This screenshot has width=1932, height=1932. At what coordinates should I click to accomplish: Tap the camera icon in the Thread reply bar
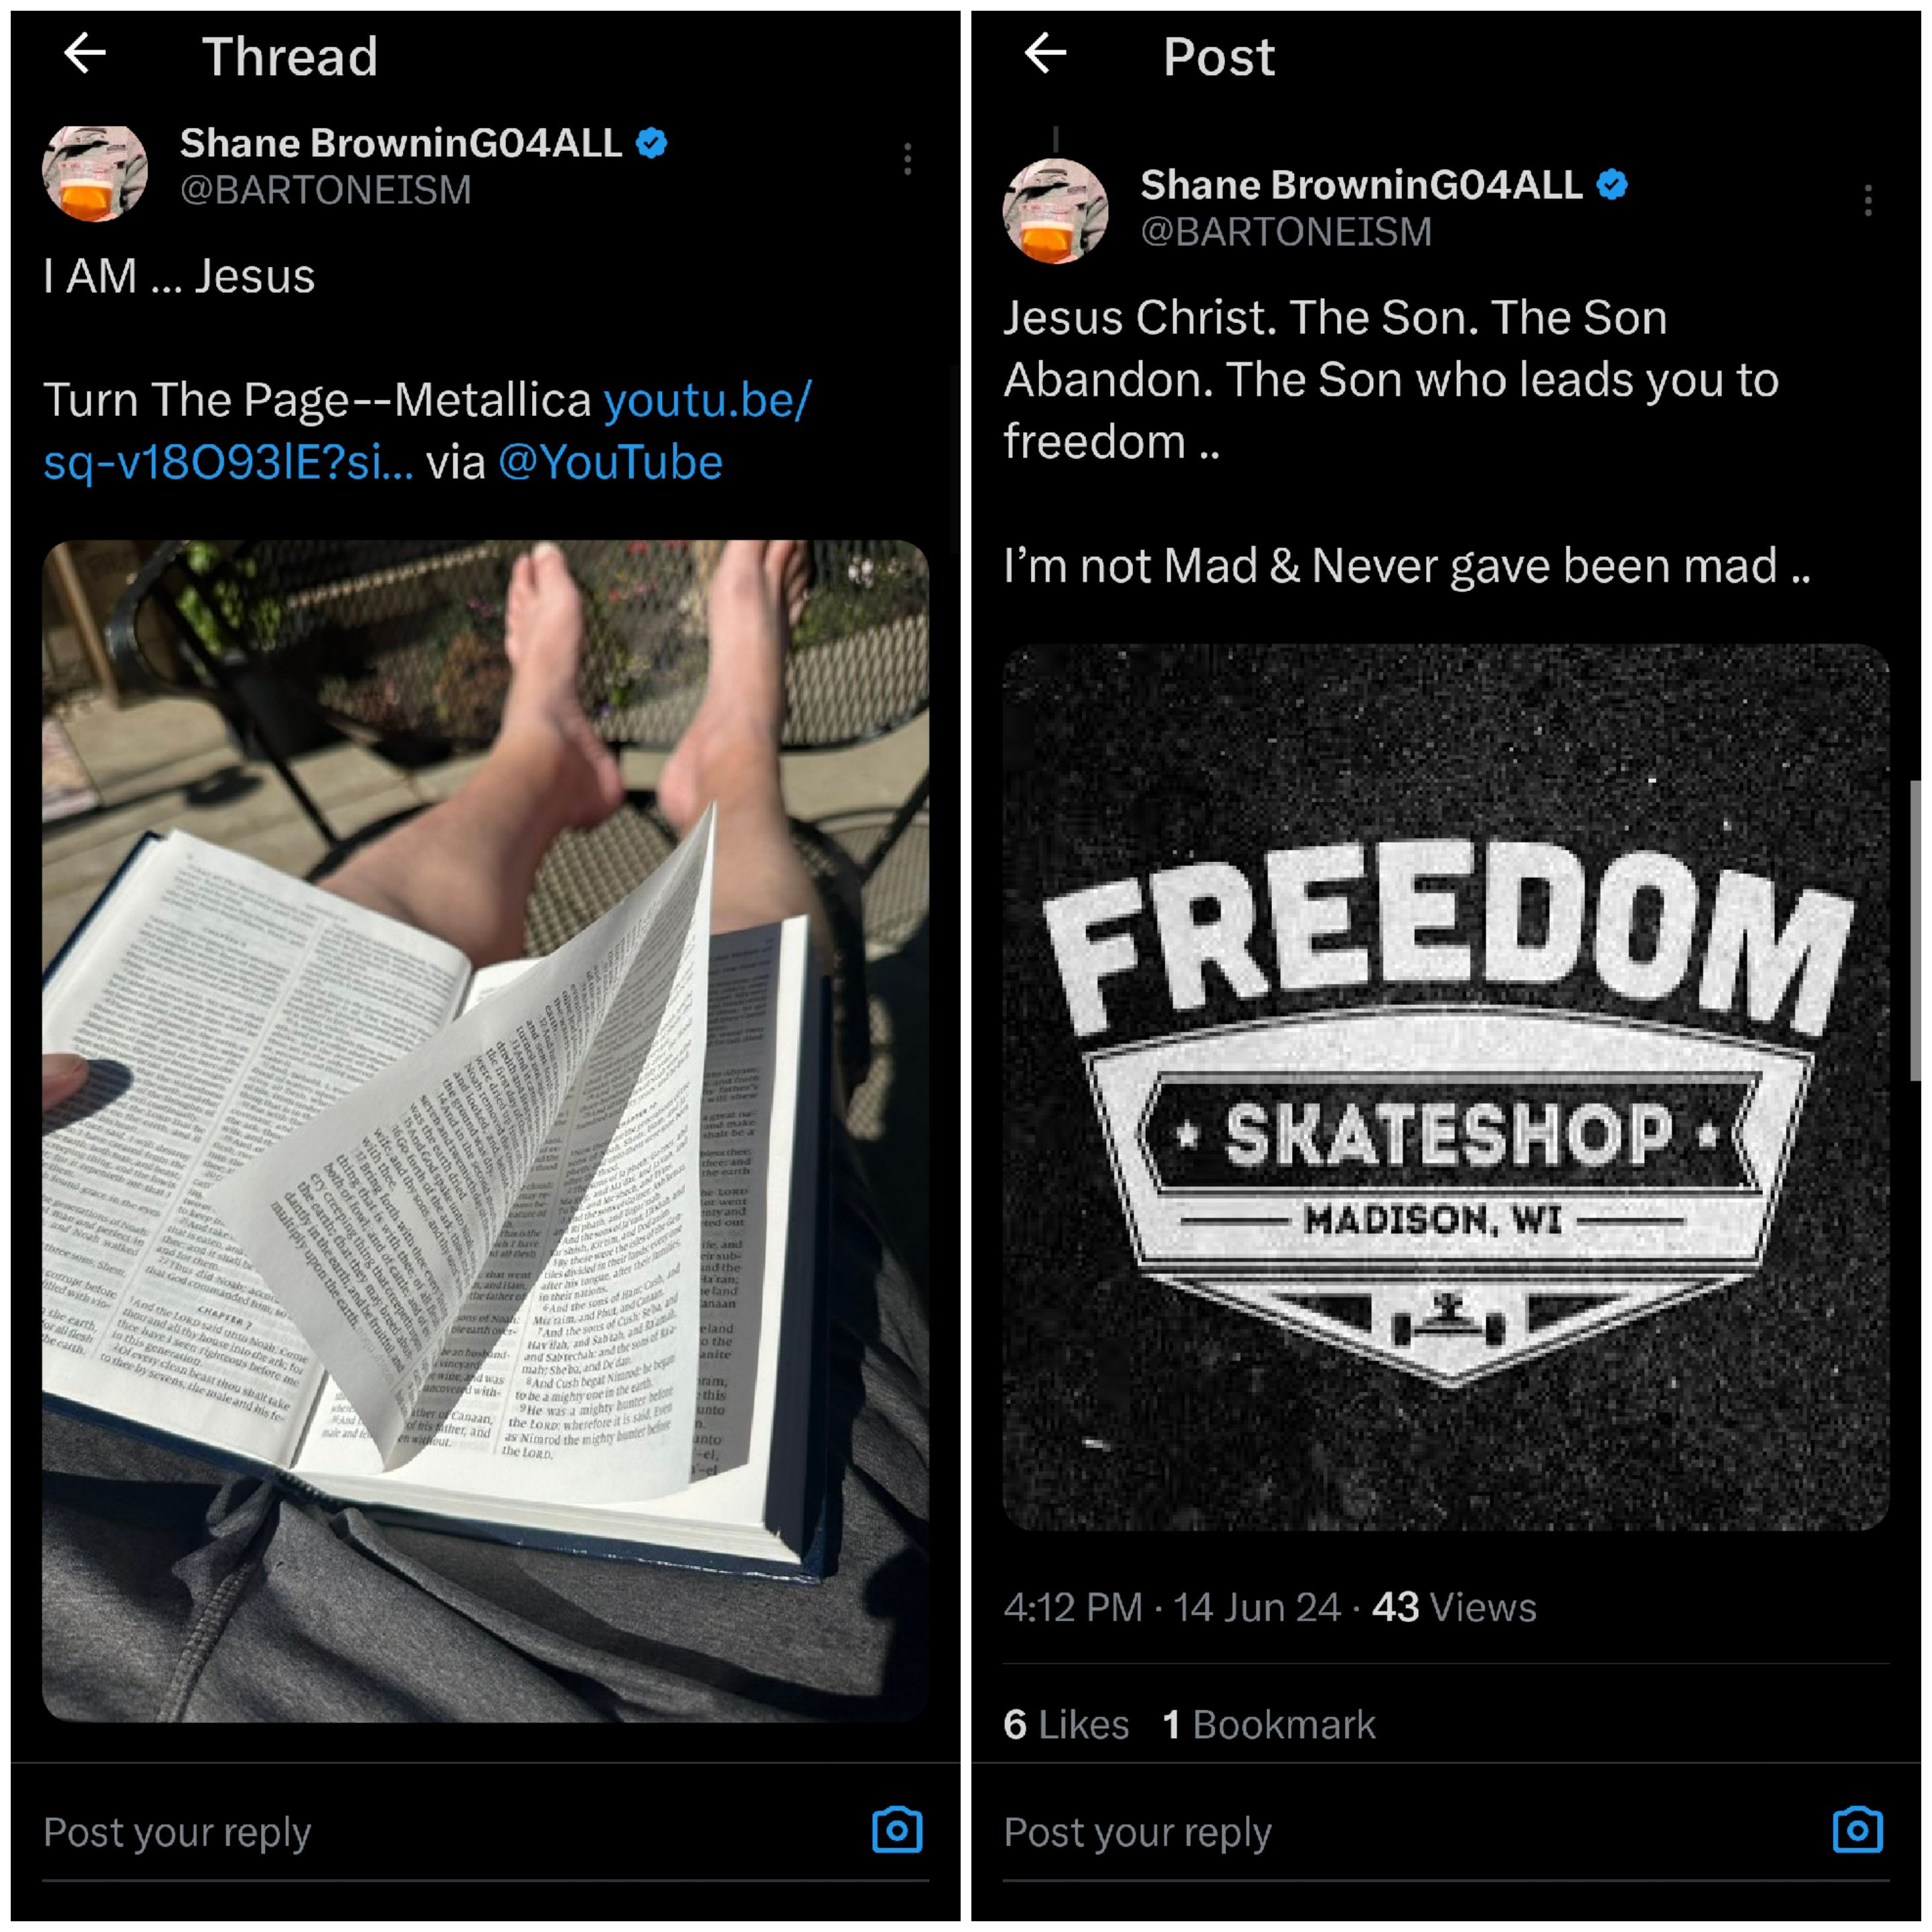point(897,1829)
